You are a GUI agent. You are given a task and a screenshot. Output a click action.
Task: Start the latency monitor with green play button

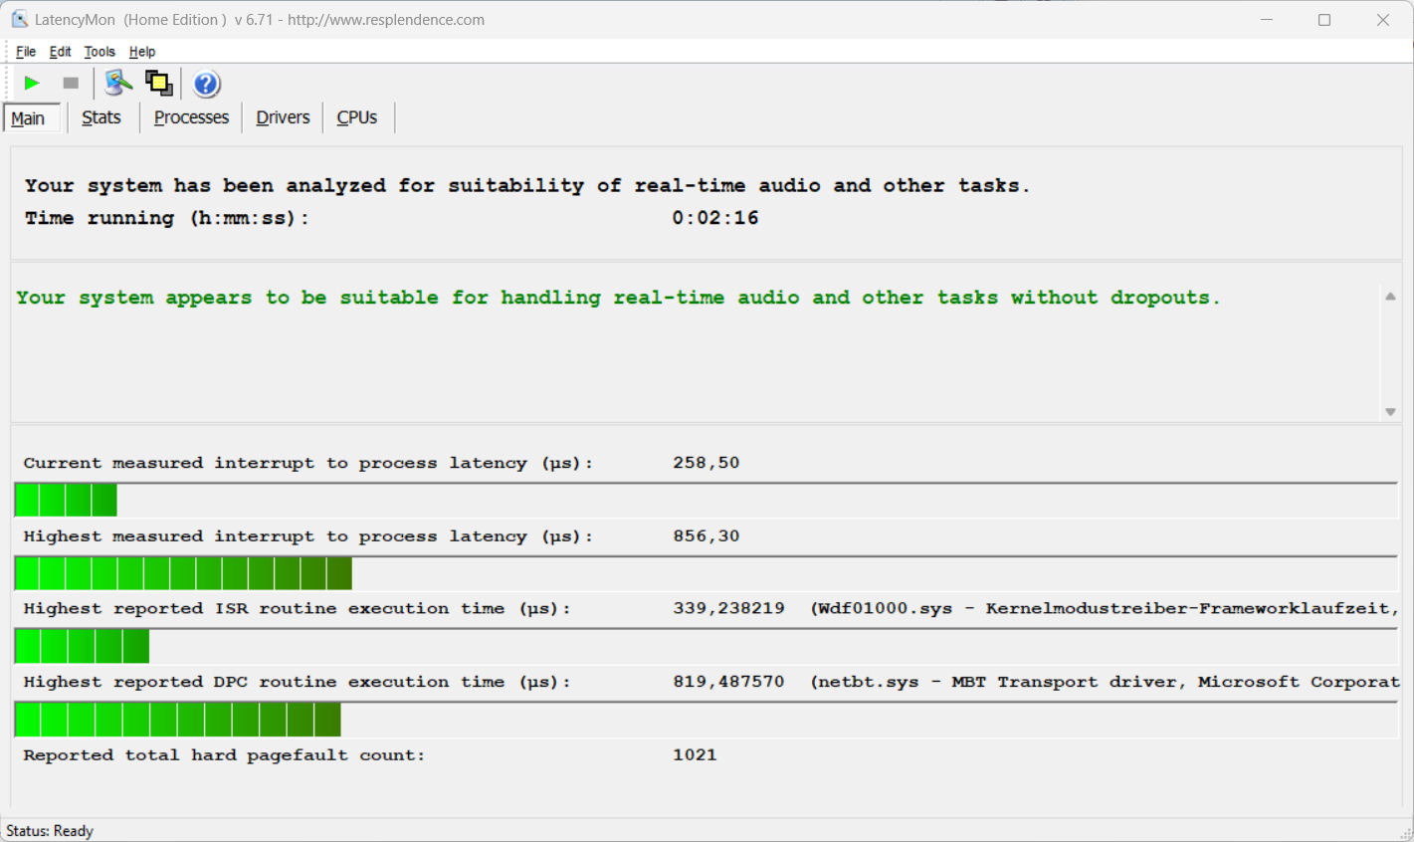32,84
